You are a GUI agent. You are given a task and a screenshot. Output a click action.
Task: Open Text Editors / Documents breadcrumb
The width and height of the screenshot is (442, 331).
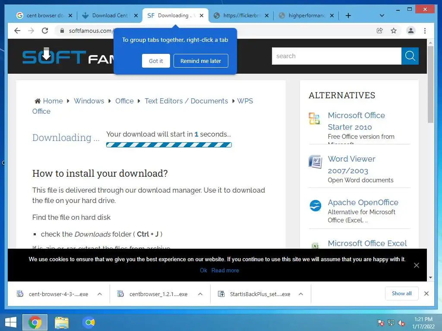(x=186, y=101)
